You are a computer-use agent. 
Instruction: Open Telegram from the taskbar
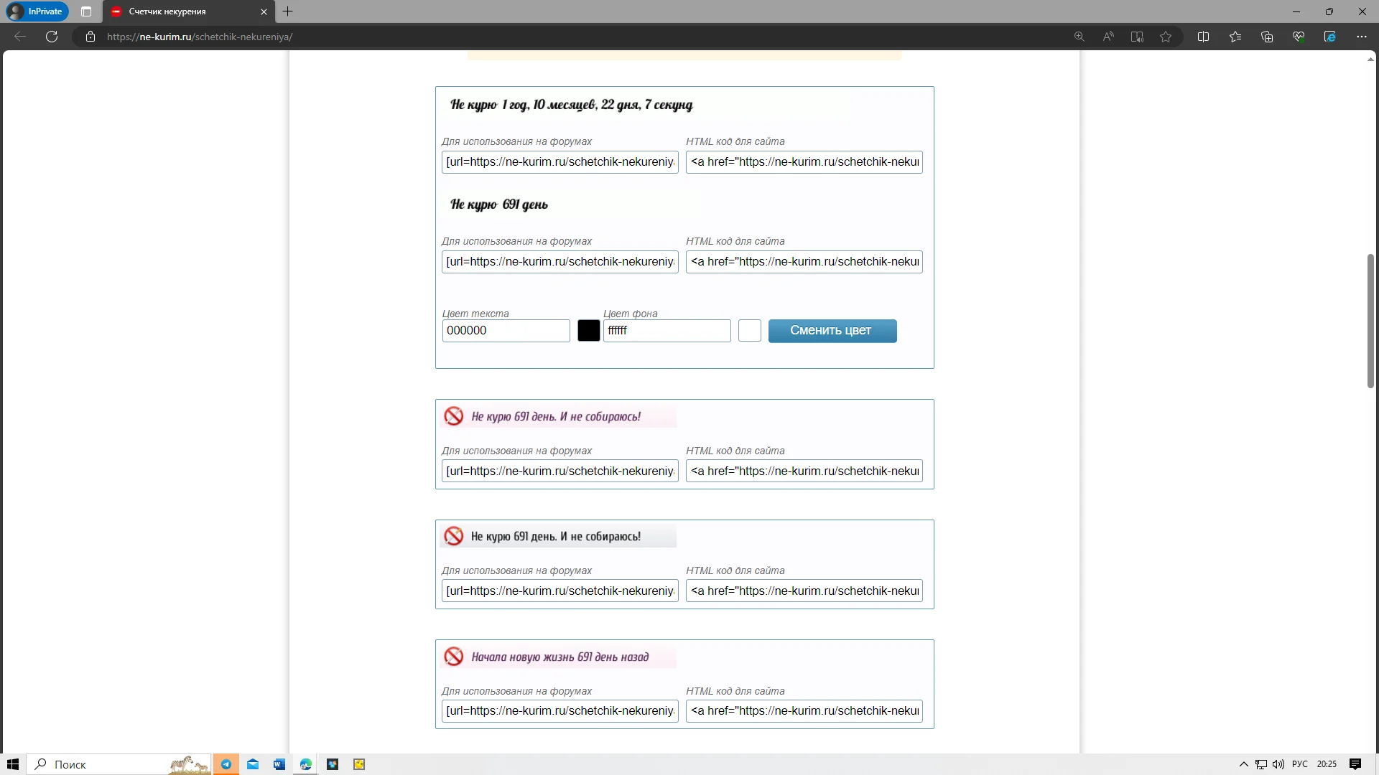click(x=226, y=764)
